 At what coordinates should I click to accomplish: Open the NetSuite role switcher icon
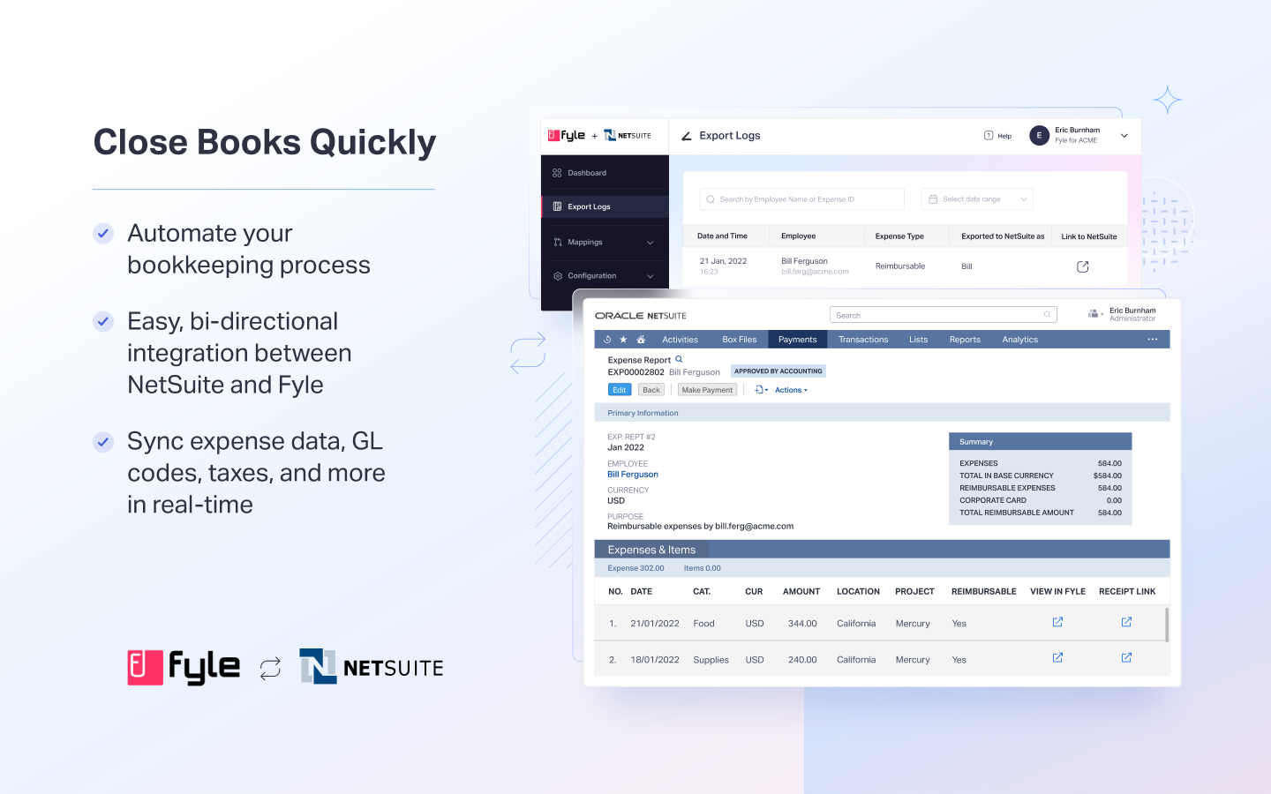click(1094, 314)
